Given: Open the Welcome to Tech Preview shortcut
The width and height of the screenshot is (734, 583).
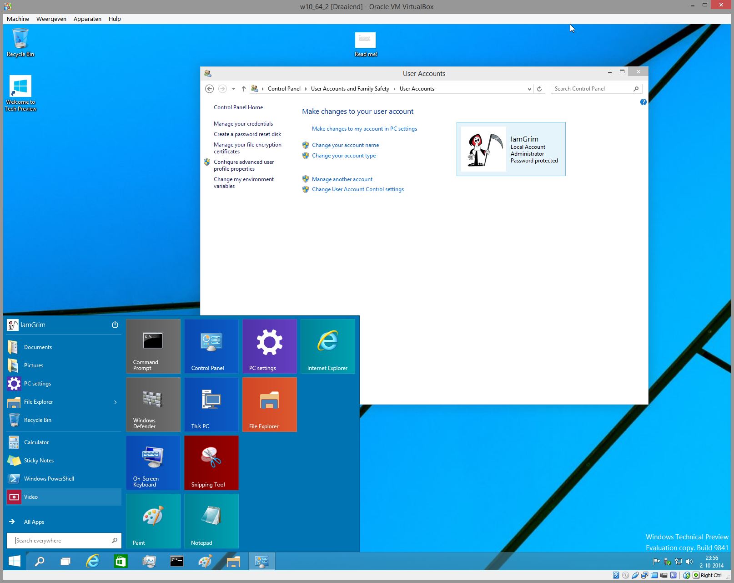Looking at the screenshot, I should click(20, 93).
